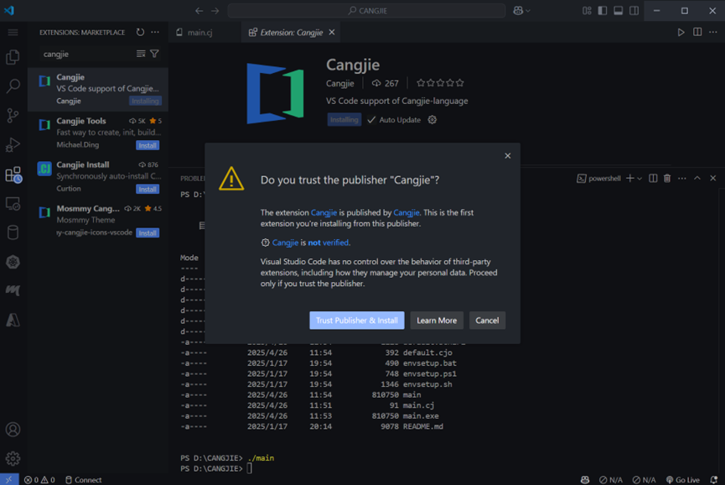The width and height of the screenshot is (725, 485).
Task: Open the Search view in activity bar
Action: (13, 86)
